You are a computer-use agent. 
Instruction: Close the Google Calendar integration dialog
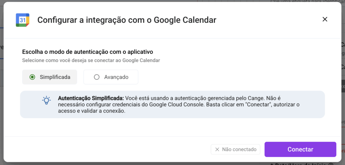(325, 19)
